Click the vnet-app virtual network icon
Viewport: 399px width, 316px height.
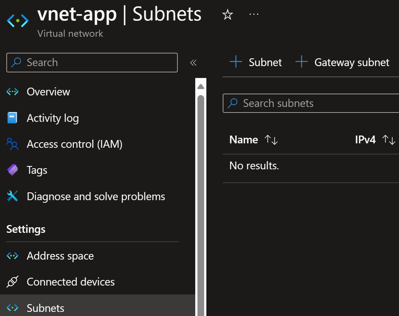(17, 20)
